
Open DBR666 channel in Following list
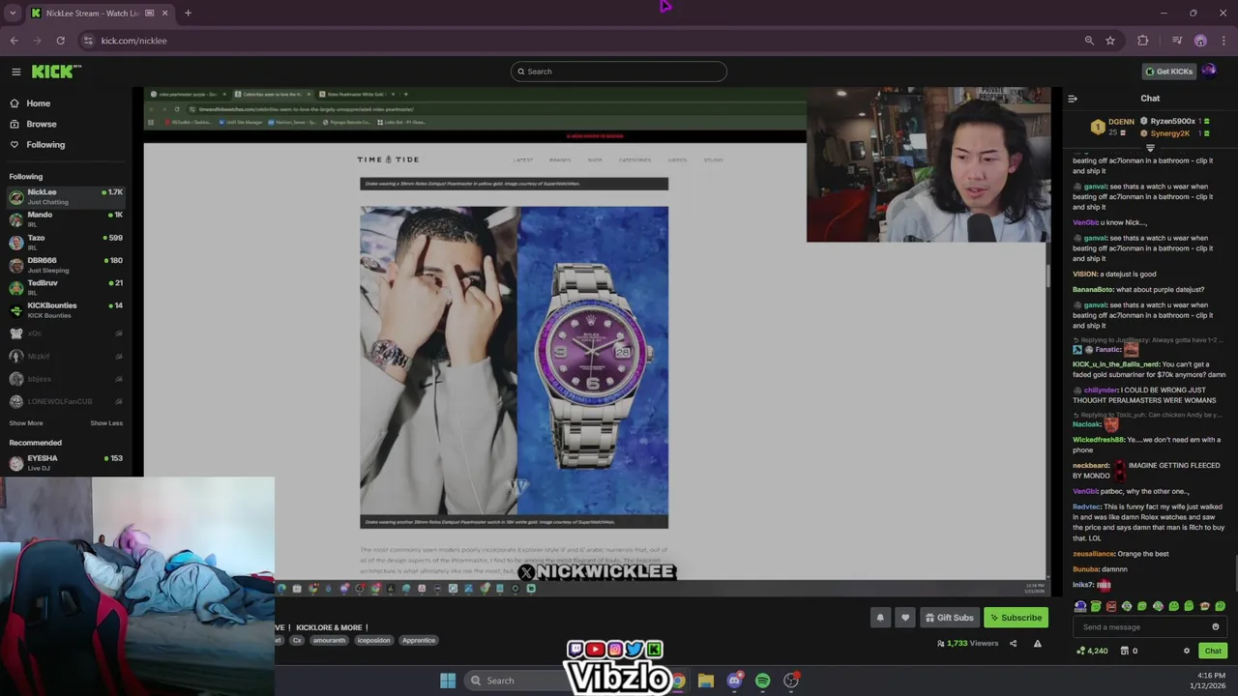click(x=66, y=264)
